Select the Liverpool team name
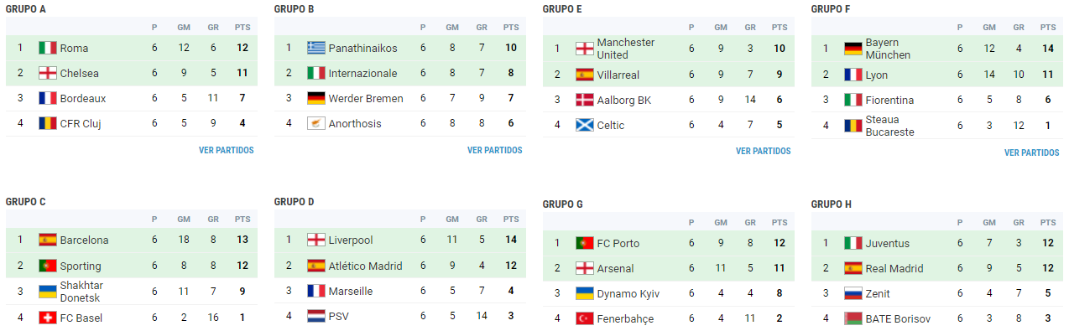The height and width of the screenshot is (336, 1069). 351,240
